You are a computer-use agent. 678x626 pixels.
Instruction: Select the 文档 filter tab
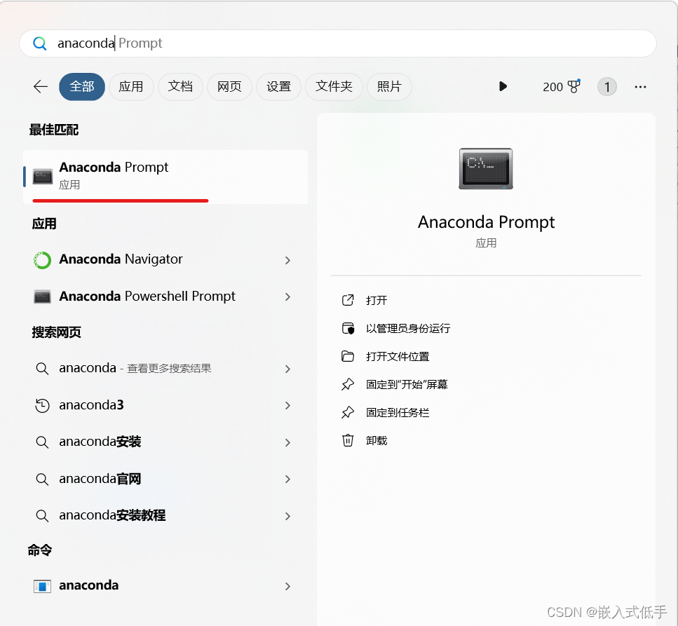[180, 86]
